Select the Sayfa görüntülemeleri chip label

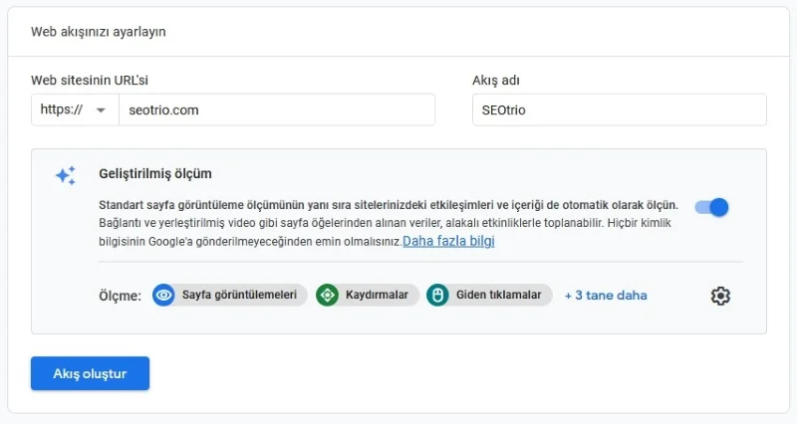pos(239,296)
